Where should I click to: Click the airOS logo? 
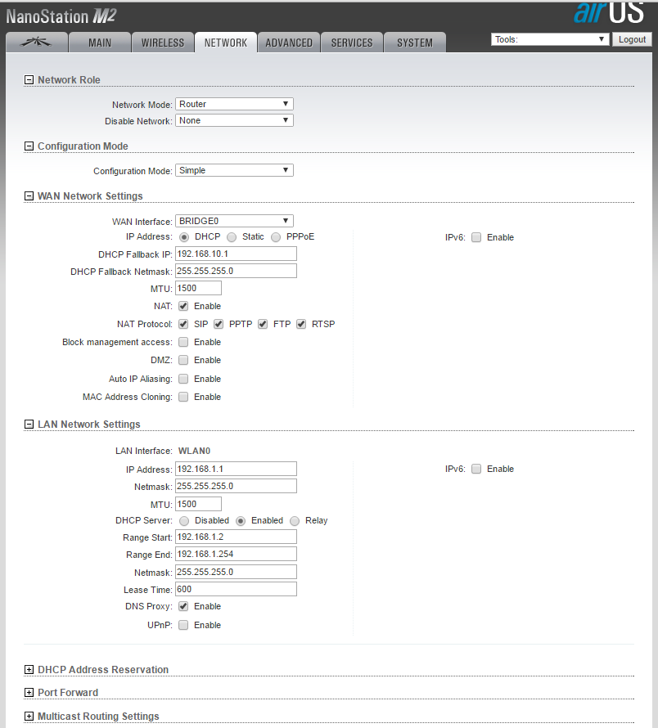point(609,12)
